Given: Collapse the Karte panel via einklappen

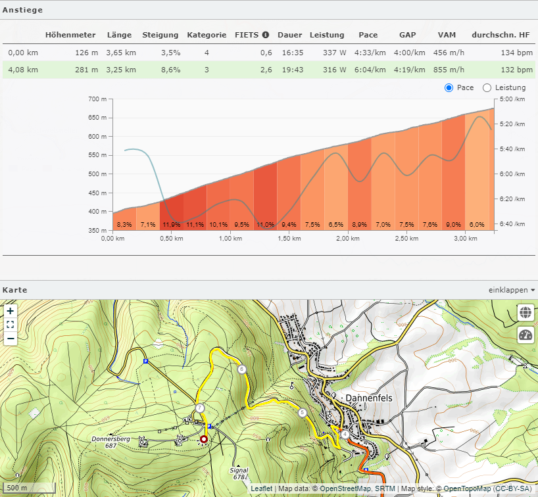Looking at the screenshot, I should (511, 290).
